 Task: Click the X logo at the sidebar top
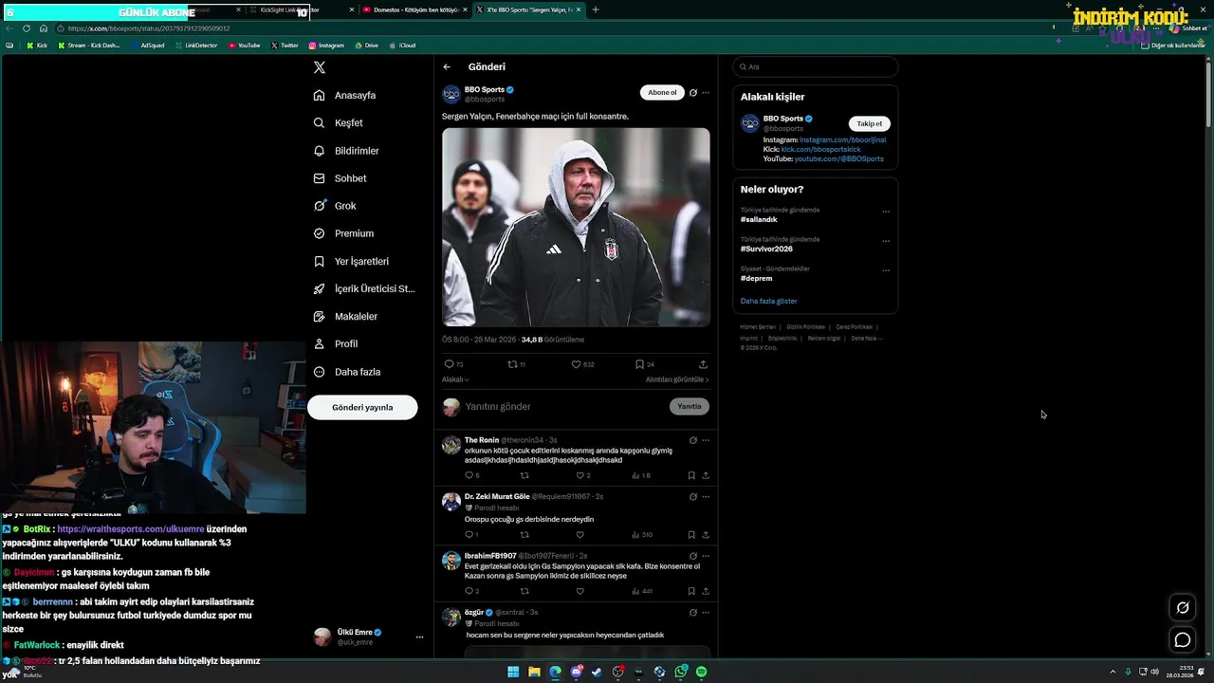320,67
